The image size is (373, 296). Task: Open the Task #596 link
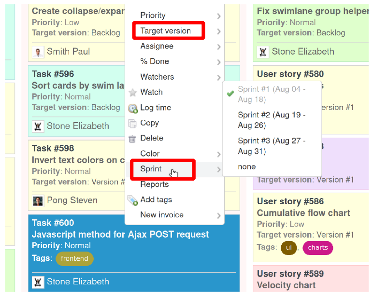tap(53, 74)
